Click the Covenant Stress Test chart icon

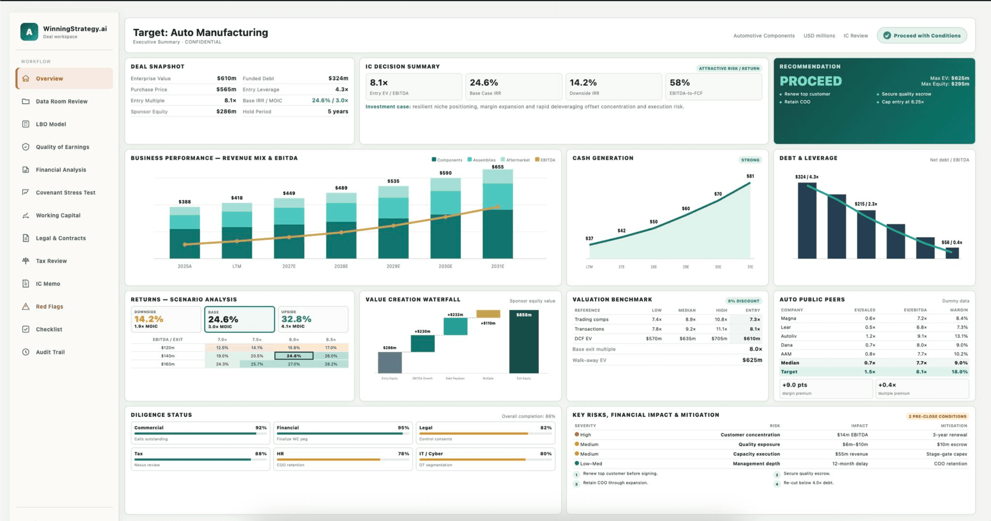tap(26, 192)
